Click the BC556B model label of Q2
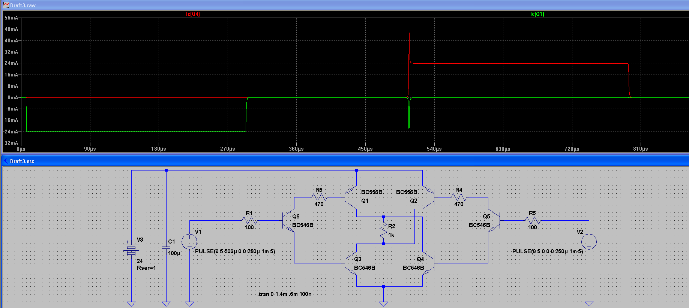 pyautogui.click(x=407, y=192)
